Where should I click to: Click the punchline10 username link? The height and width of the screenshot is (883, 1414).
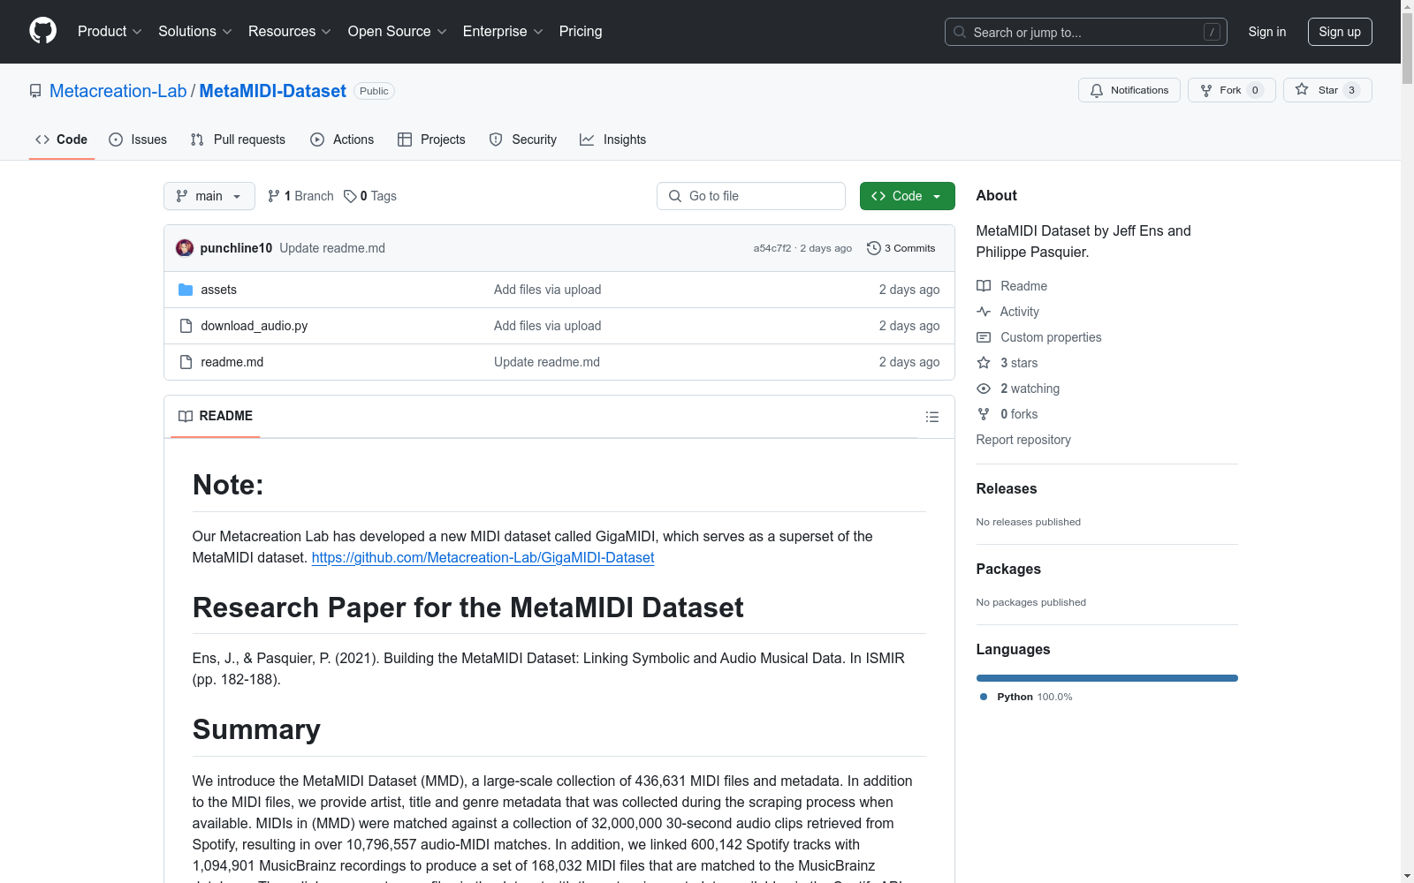point(236,248)
